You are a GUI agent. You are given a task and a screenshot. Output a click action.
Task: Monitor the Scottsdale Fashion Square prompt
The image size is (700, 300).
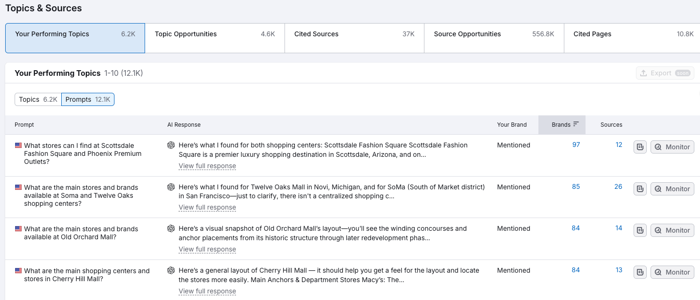672,147
